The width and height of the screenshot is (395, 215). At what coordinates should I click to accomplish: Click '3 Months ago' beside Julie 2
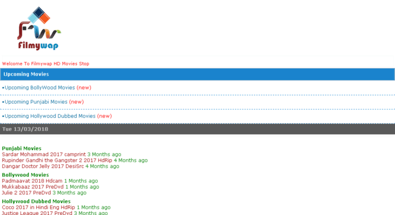click(70, 193)
